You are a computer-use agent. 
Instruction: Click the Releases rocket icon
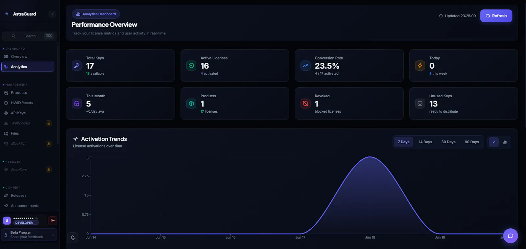[x=6, y=195]
